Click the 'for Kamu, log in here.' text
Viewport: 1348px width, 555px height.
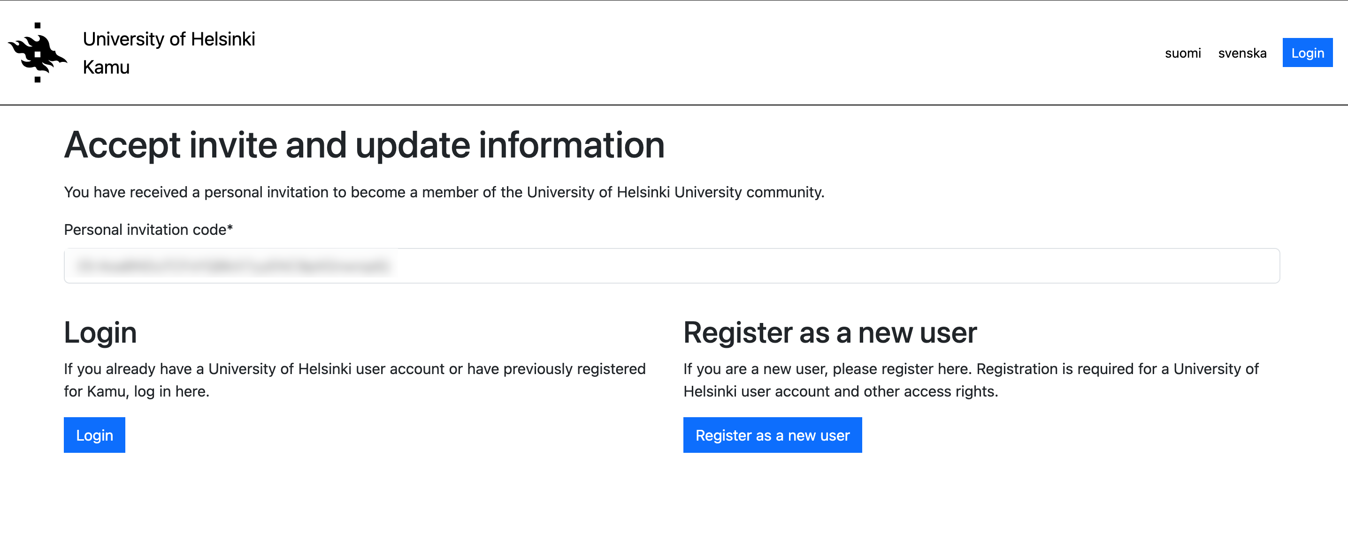pyautogui.click(x=137, y=391)
